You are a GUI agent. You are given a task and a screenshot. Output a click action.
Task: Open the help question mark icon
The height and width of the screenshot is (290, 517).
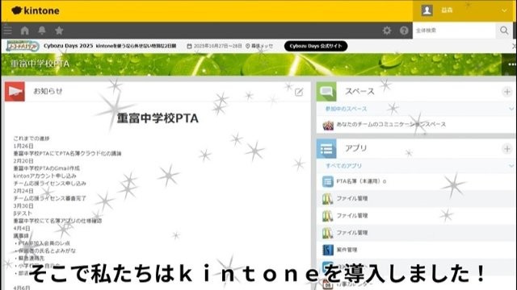[x=404, y=31]
